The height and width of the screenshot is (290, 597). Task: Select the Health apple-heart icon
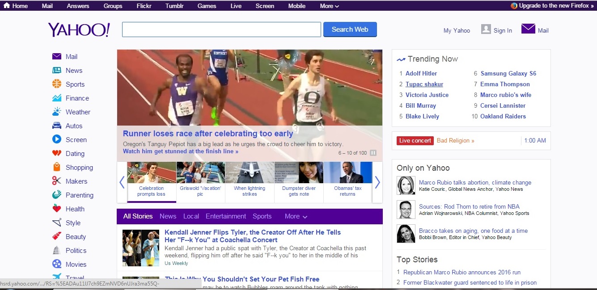(57, 209)
